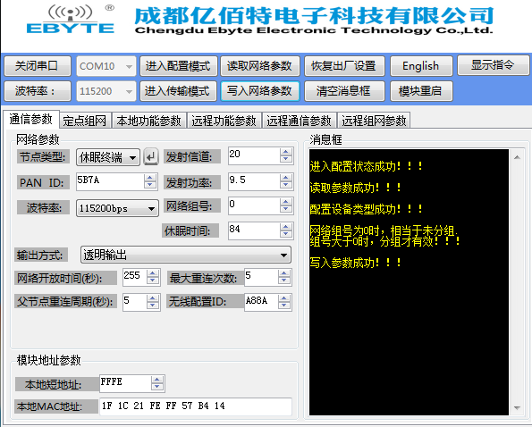The height and width of the screenshot is (427, 532).
Task: Open the COM10 port dropdown
Action: coord(106,66)
